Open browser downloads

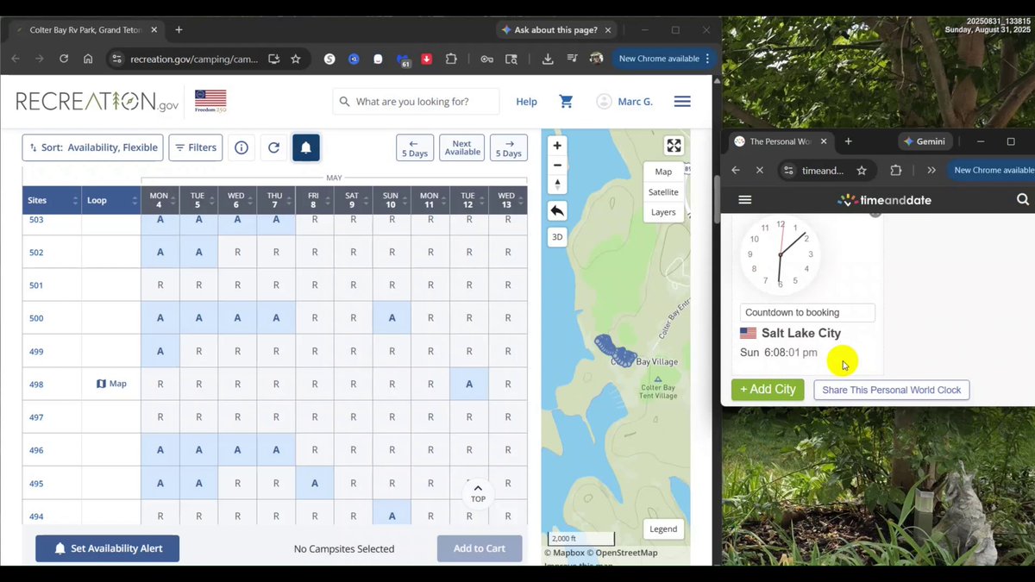[548, 59]
